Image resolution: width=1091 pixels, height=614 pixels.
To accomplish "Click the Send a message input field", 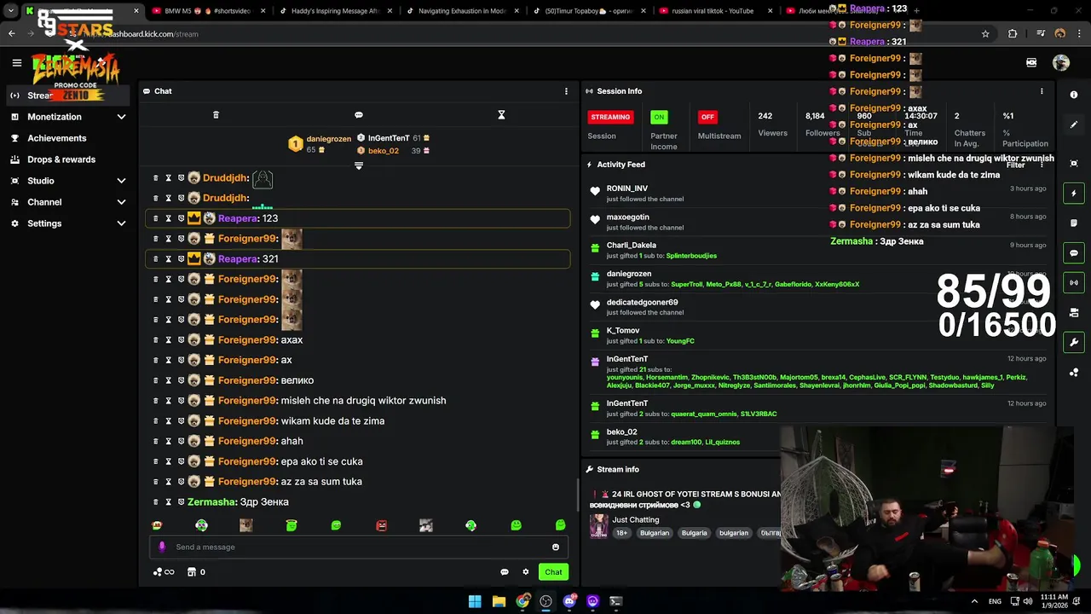I will pos(358,547).
